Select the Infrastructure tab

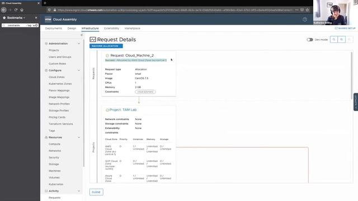[x=90, y=28]
